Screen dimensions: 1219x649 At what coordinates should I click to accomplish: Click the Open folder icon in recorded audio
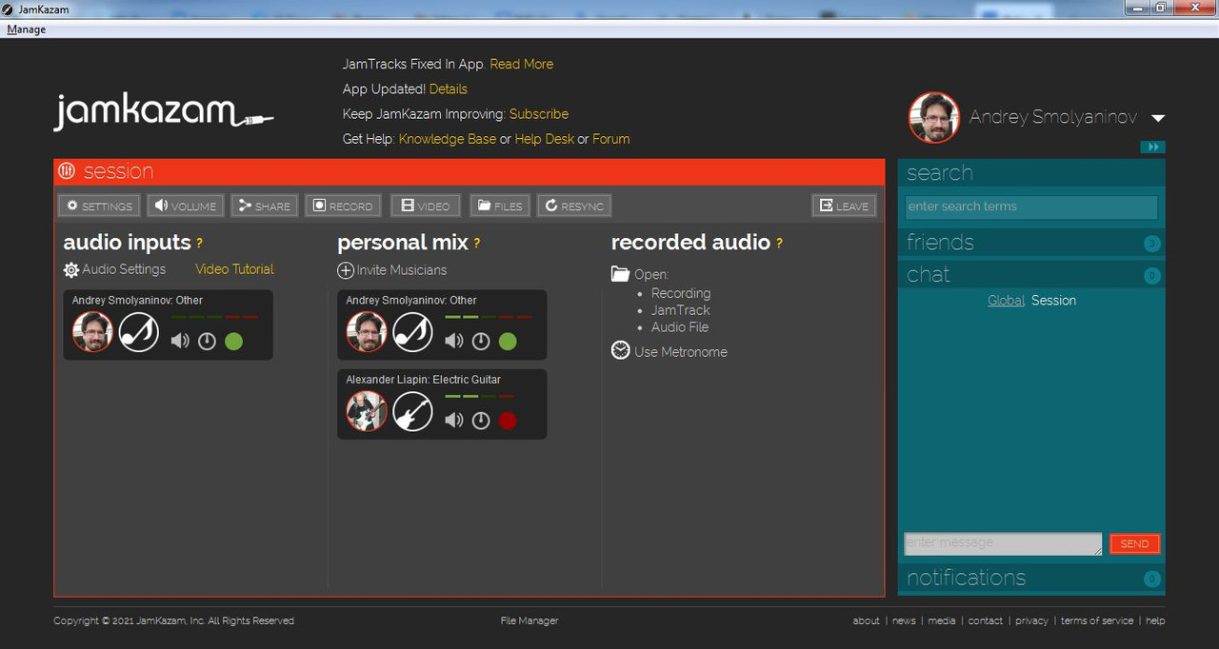coord(620,274)
